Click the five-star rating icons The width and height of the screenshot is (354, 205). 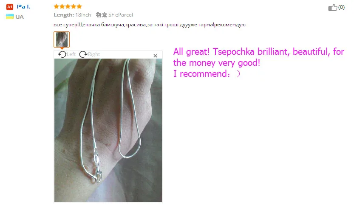click(68, 6)
